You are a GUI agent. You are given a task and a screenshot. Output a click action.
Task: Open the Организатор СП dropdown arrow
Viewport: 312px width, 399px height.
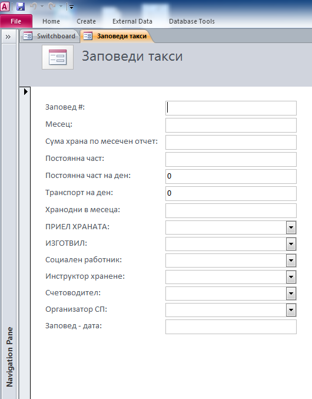click(x=291, y=310)
